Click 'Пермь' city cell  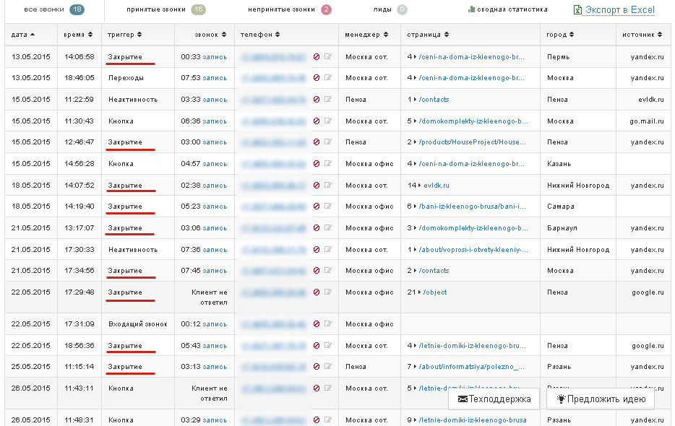[559, 57]
